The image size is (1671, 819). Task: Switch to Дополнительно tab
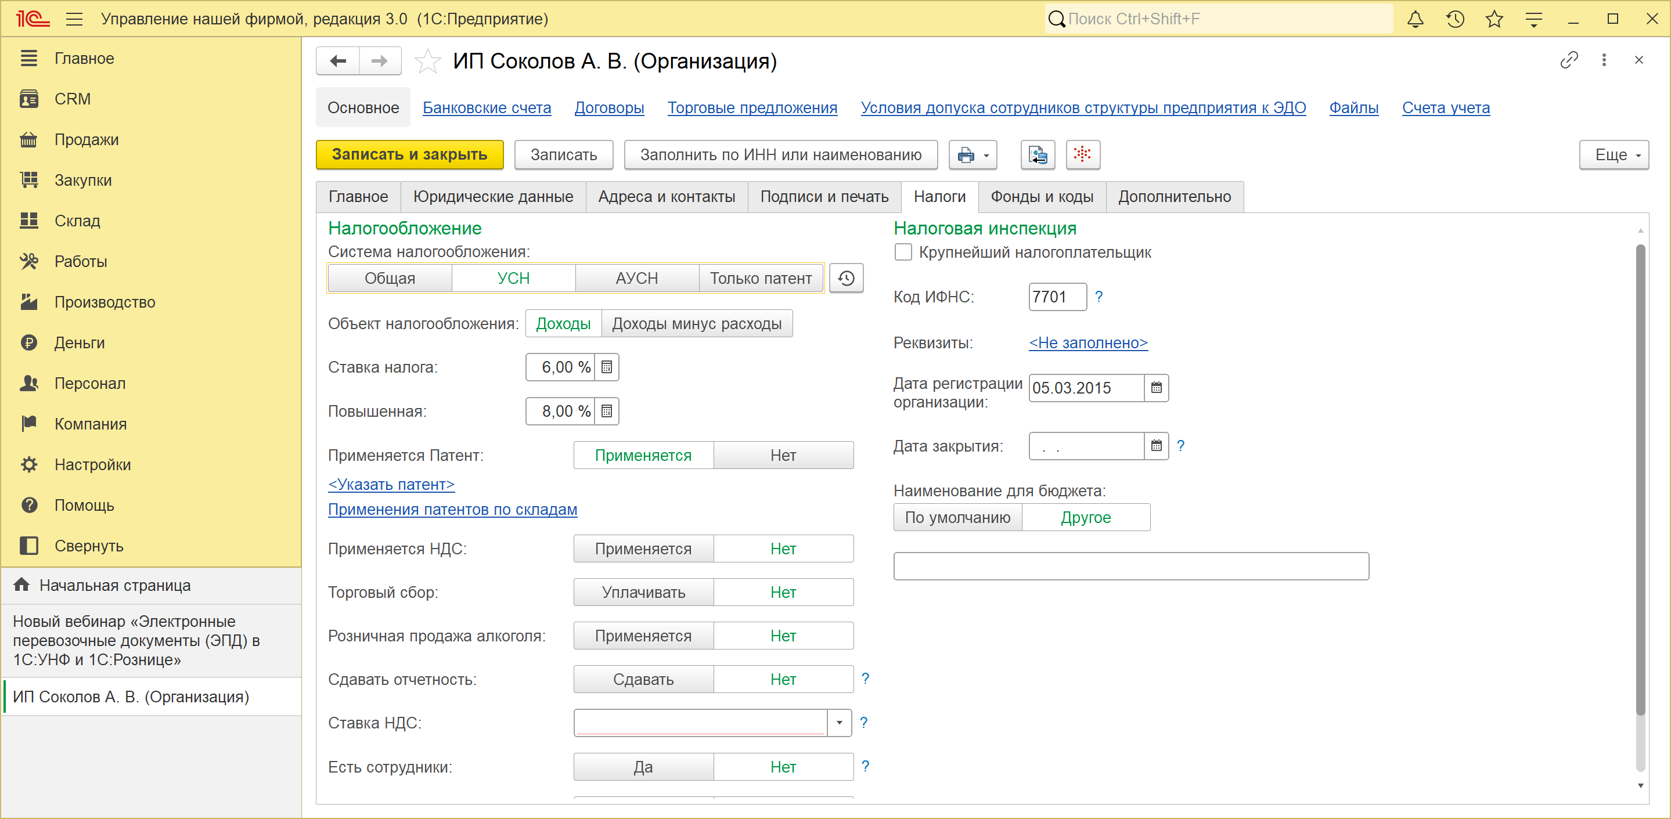(x=1175, y=197)
